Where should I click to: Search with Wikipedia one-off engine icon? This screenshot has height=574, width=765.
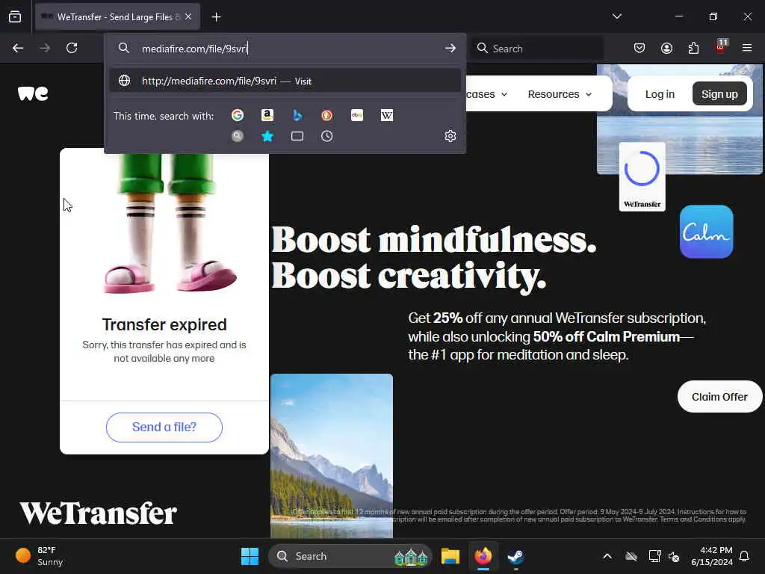click(387, 115)
